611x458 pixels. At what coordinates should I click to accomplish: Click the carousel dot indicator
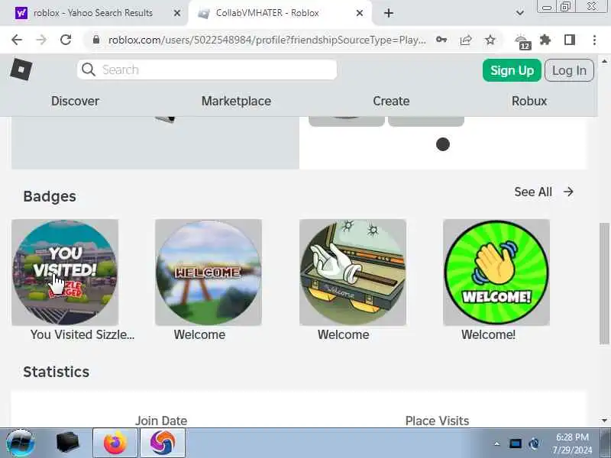pyautogui.click(x=443, y=144)
